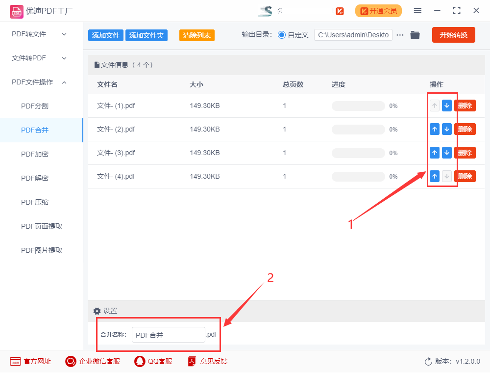Open the QQ客服 link
The height and width of the screenshot is (373, 490).
(160, 361)
